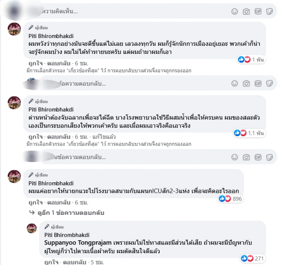Attach photo via camera icon in top comment box
Screen dimensions: 282x265
[246, 12]
